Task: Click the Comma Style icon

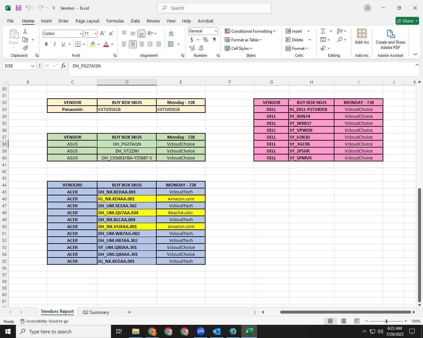Action: [x=214, y=40]
